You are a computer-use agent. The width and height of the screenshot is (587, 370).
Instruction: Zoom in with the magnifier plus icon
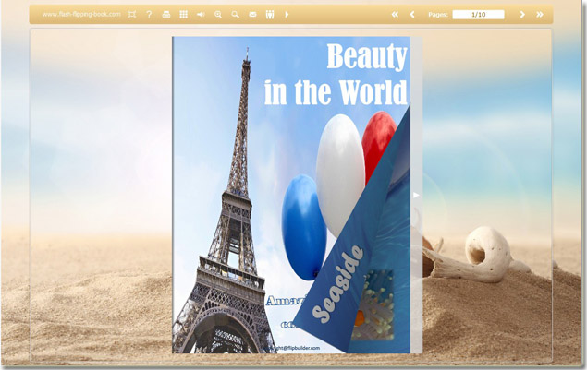point(218,15)
